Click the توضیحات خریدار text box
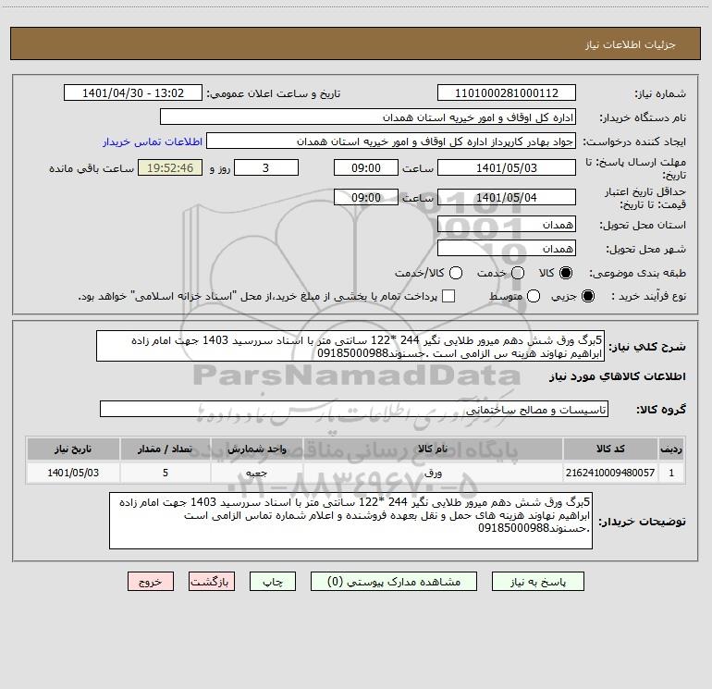Image resolution: width=712 pixels, height=689 pixels. pyautogui.click(x=350, y=521)
